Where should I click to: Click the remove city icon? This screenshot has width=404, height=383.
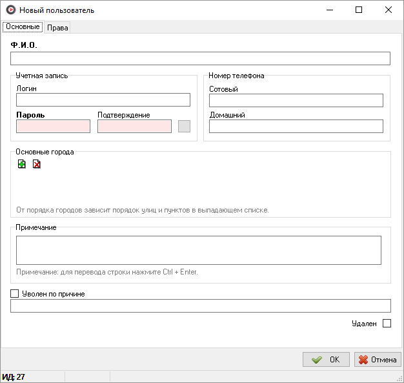[37, 165]
